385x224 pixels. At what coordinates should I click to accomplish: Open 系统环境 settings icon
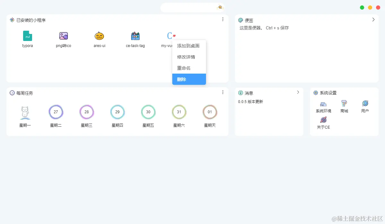[x=323, y=104]
